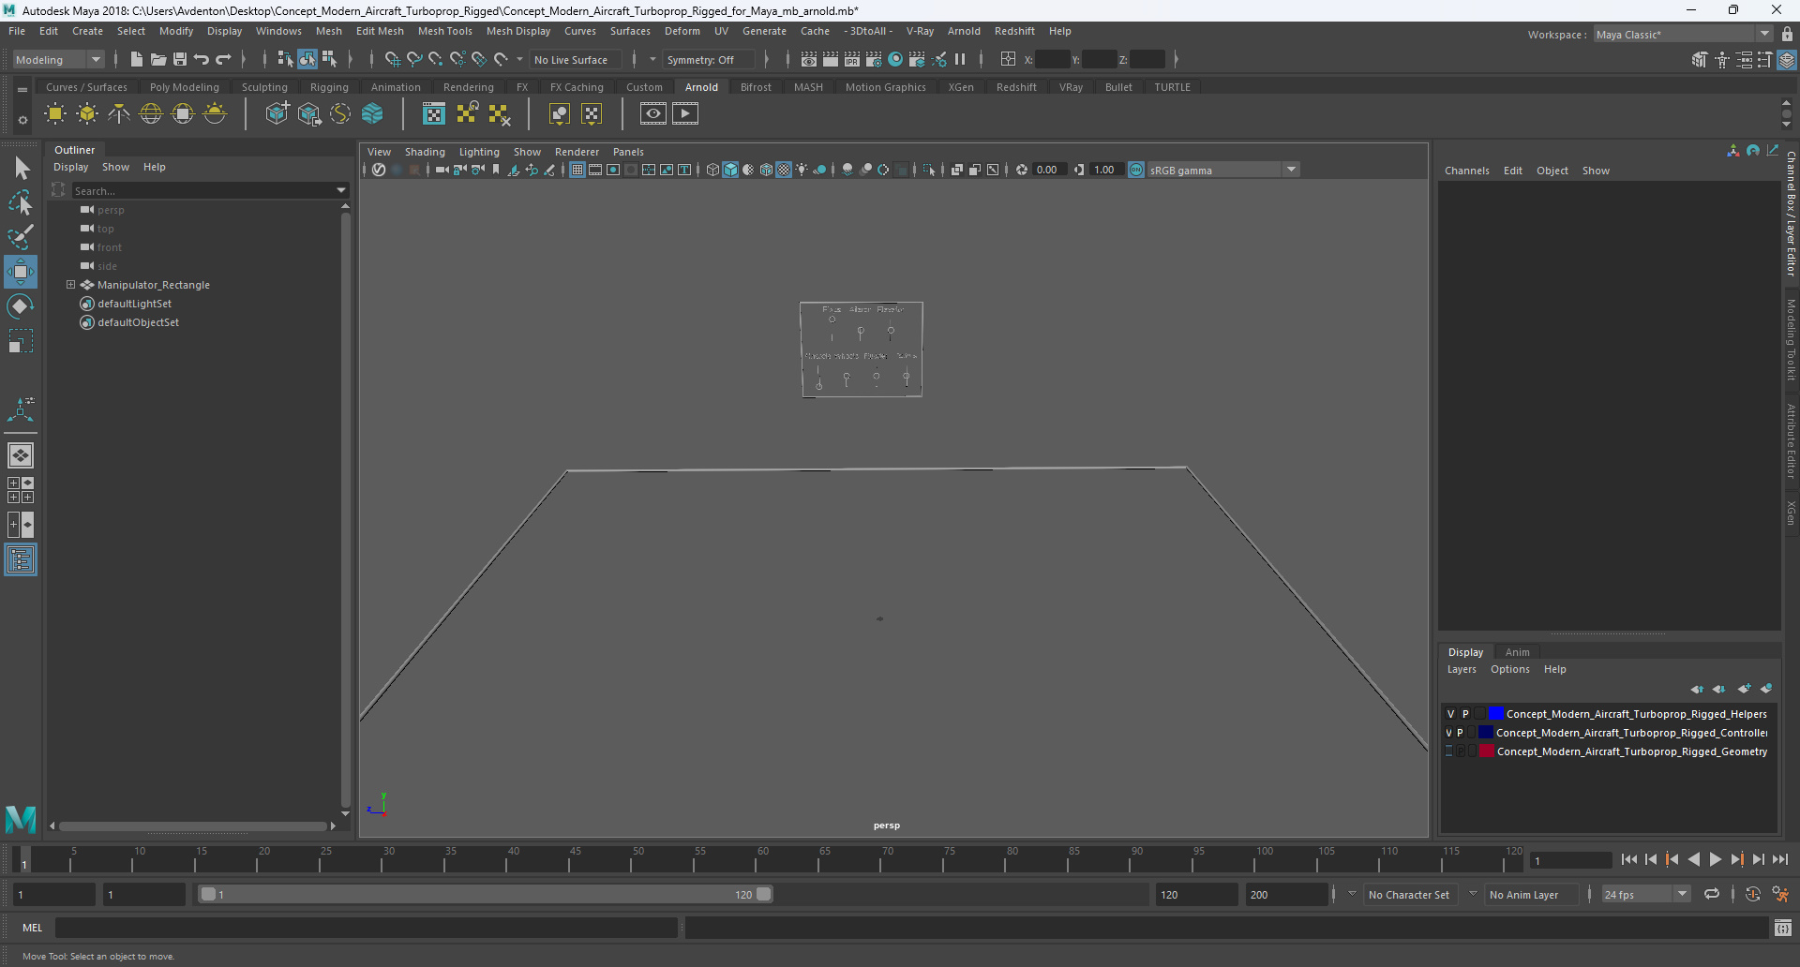Toggle playback P on Helpers layer
The height and width of the screenshot is (967, 1800).
(x=1465, y=714)
